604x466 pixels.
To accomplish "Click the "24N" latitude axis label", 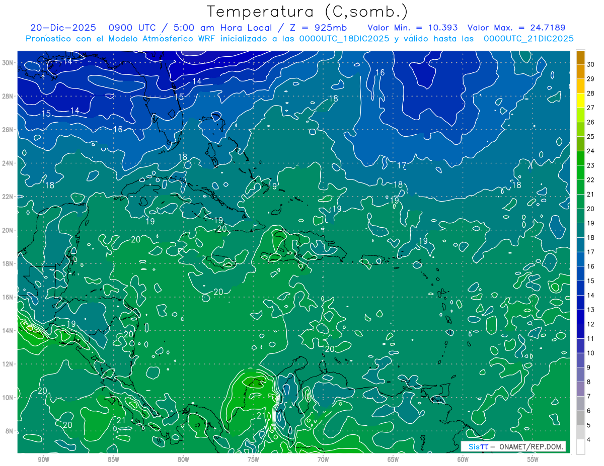I will 9,163.
